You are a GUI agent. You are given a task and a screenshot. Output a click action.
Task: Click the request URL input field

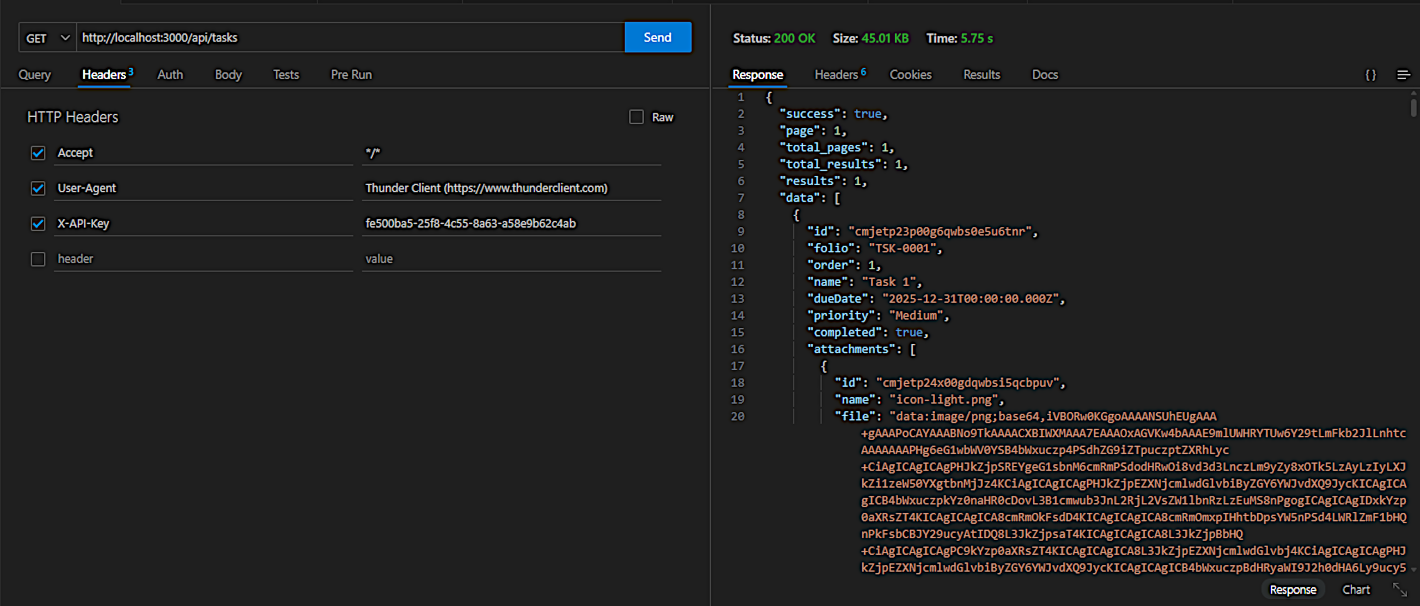pos(349,38)
